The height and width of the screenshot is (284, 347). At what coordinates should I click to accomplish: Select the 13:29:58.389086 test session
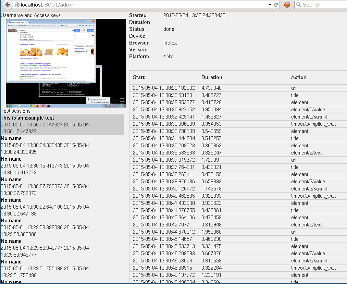[45, 227]
